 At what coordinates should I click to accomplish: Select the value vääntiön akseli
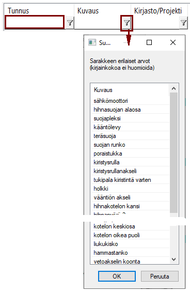(130, 197)
